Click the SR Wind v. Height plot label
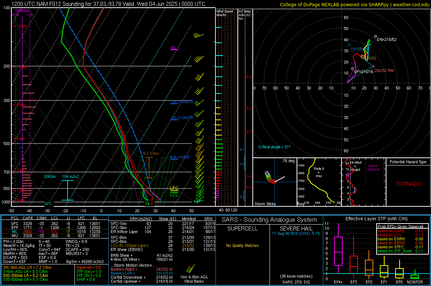Screen dimensions: 431x286 (355, 166)
